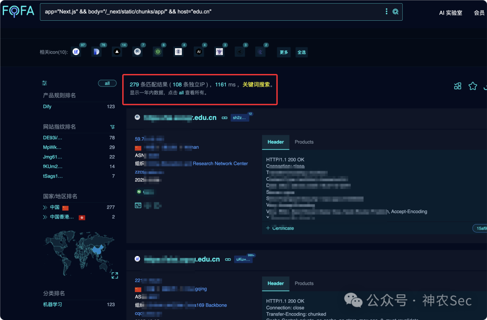This screenshot has height=320, width=487.
Task: Expand the world map to fullscreen
Action: (115, 275)
